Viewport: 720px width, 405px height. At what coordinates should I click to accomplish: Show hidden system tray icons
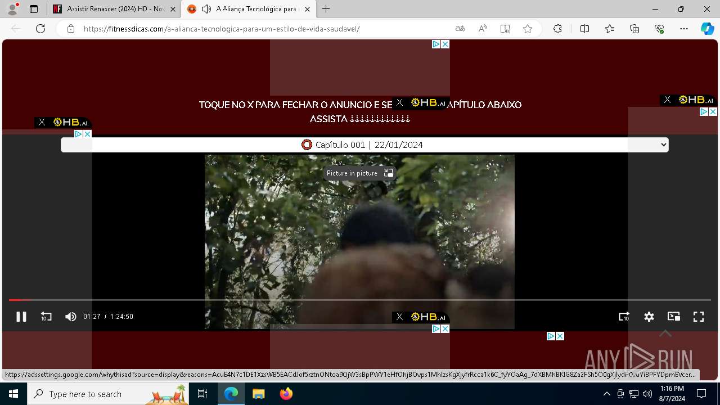(606, 394)
